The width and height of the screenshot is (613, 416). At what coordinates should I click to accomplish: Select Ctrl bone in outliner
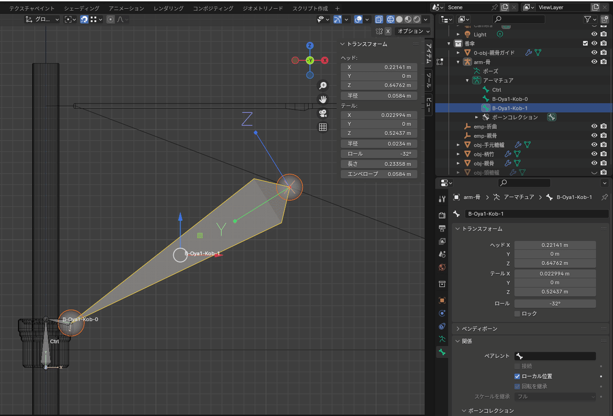[x=497, y=89]
